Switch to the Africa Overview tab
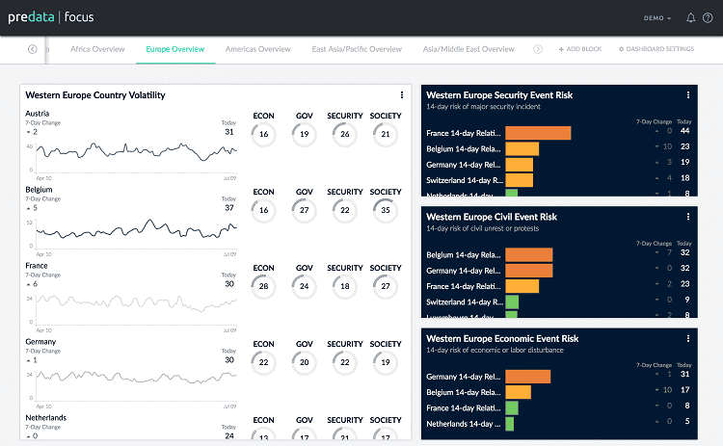This screenshot has width=723, height=446. [97, 49]
